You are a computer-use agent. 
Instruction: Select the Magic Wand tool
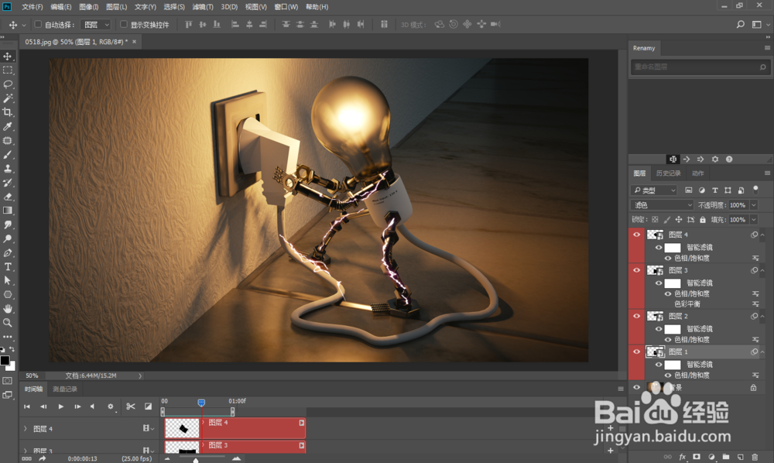coord(8,98)
